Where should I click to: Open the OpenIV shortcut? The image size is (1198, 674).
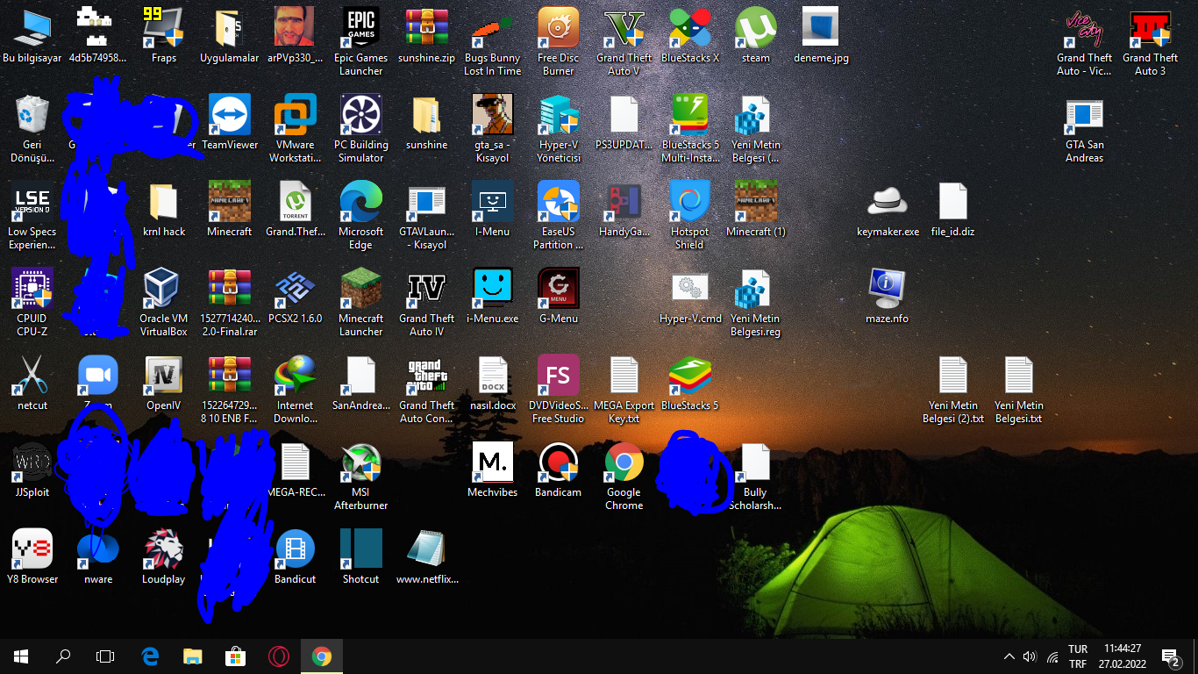point(164,384)
